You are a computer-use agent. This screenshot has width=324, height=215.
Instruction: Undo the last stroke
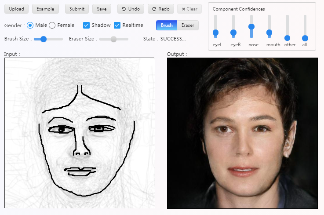131,9
